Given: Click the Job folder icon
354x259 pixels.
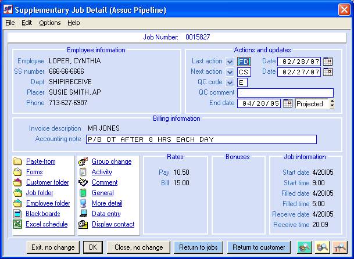Looking at the screenshot, I should (x=17, y=193).
